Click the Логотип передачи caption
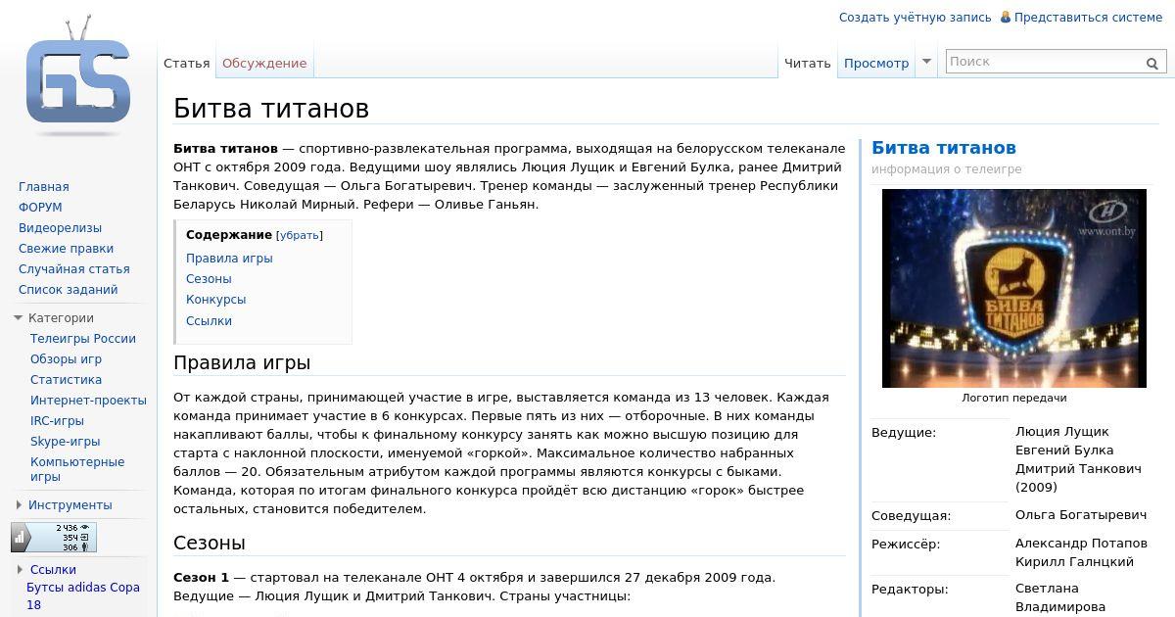The height and width of the screenshot is (617, 1175). coord(1013,398)
